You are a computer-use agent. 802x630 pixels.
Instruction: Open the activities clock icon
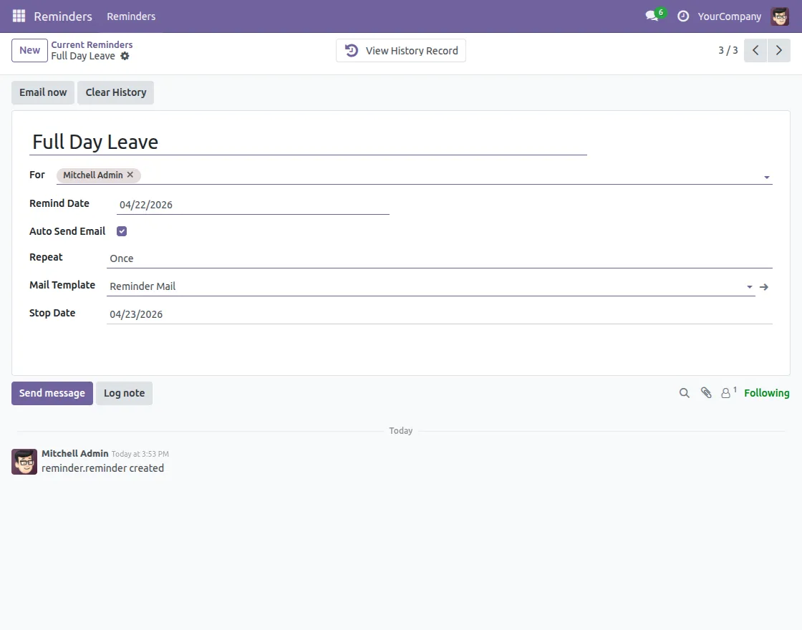[683, 16]
